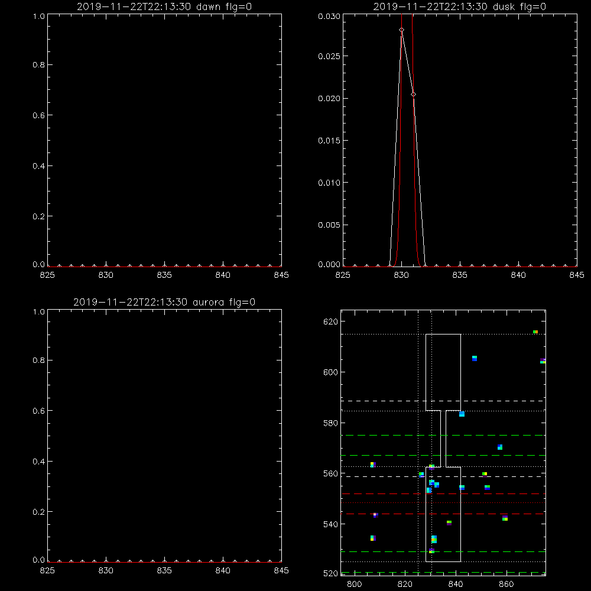Select the lower diamond marker near 0.020 in dusk plot
Image resolution: width=591 pixels, height=591 pixels.
tap(413, 94)
